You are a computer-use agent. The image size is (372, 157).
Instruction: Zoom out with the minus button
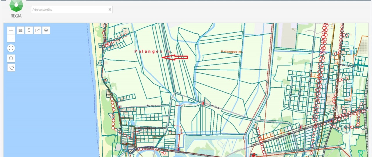point(11,38)
